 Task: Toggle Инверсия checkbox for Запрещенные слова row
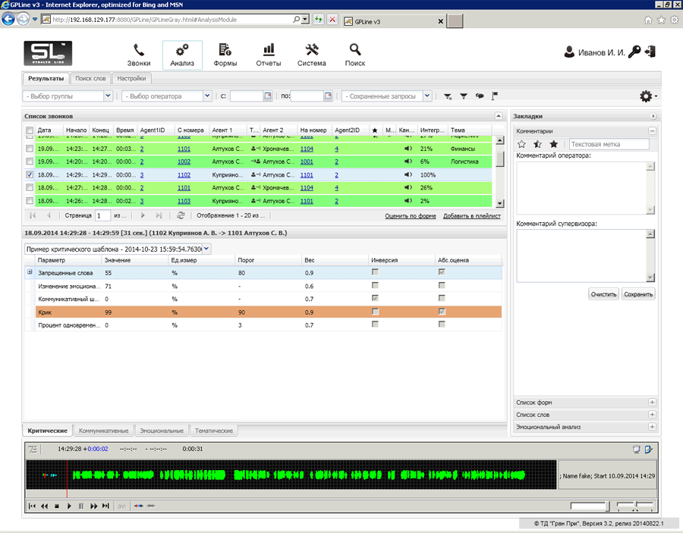click(x=374, y=272)
